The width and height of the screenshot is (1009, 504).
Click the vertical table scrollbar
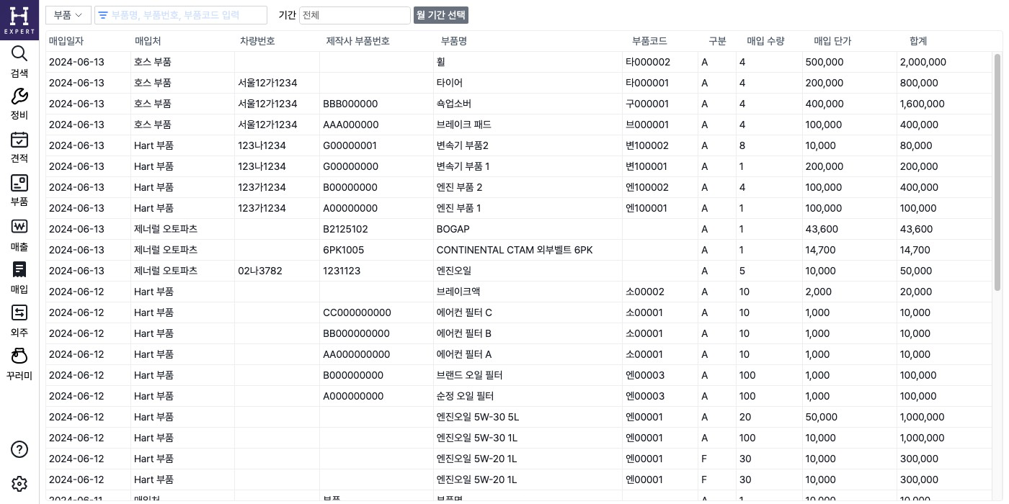click(x=997, y=173)
